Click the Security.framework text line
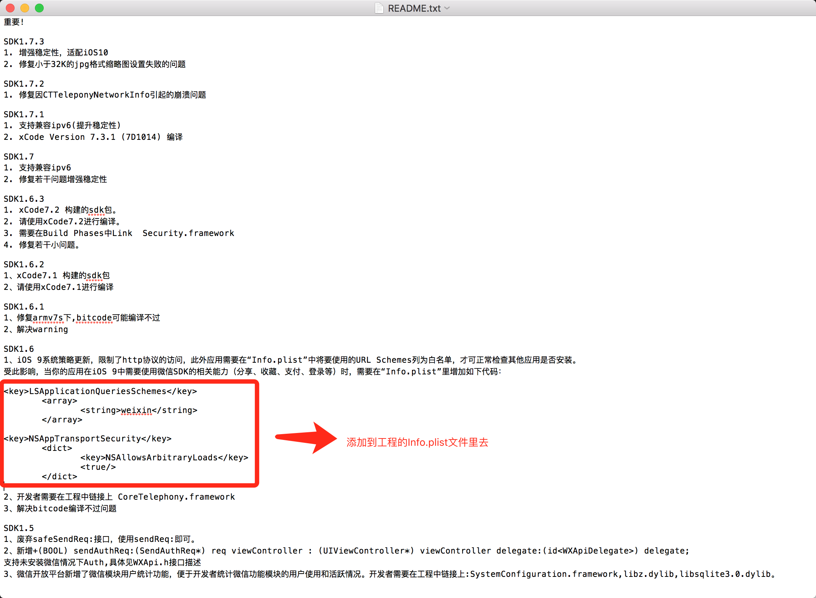The width and height of the screenshot is (816, 598). tap(188, 233)
